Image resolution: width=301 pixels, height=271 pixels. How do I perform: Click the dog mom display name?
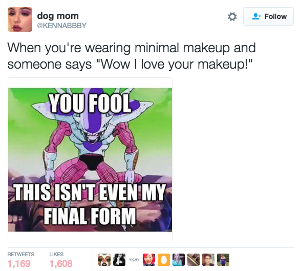58,16
